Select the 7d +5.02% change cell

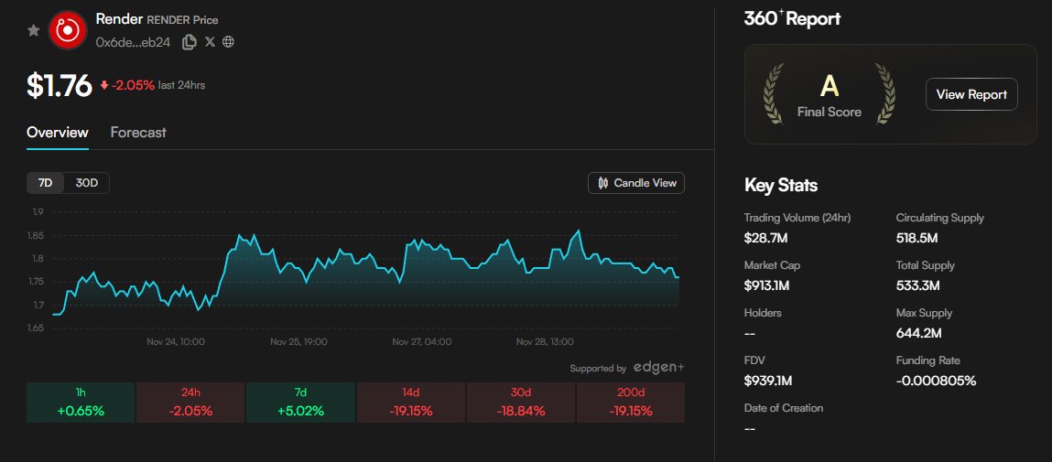pos(300,403)
